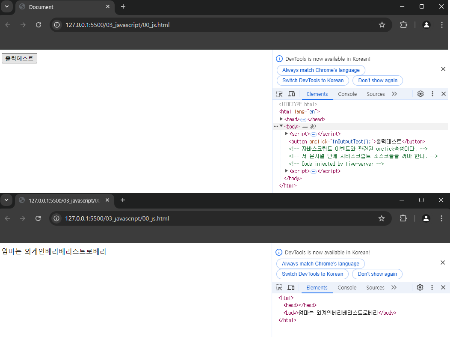This screenshot has height=337, width=450.
Task: Switch to Sources tab in bottom DevTools
Action: point(375,288)
